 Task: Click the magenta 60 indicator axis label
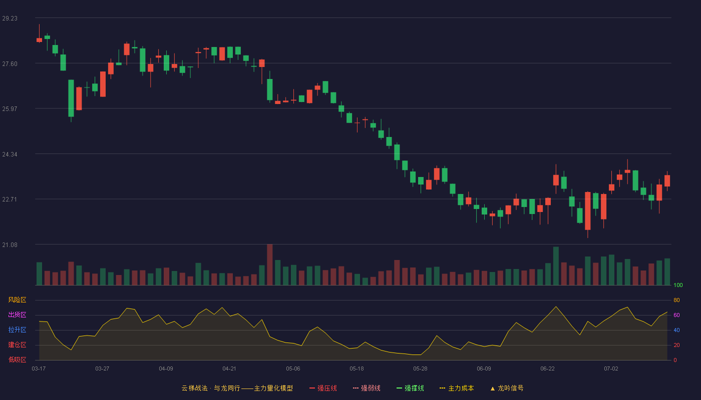tap(676, 315)
